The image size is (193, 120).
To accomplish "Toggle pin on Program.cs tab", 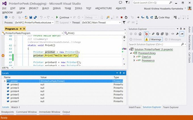I will (20, 29).
